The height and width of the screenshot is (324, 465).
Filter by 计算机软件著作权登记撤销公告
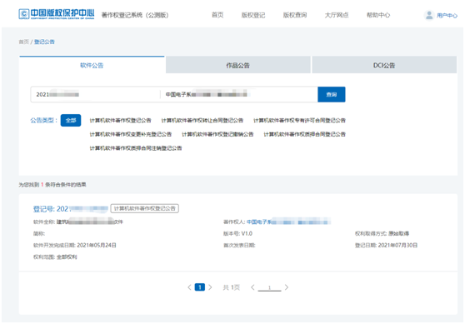[217, 134]
